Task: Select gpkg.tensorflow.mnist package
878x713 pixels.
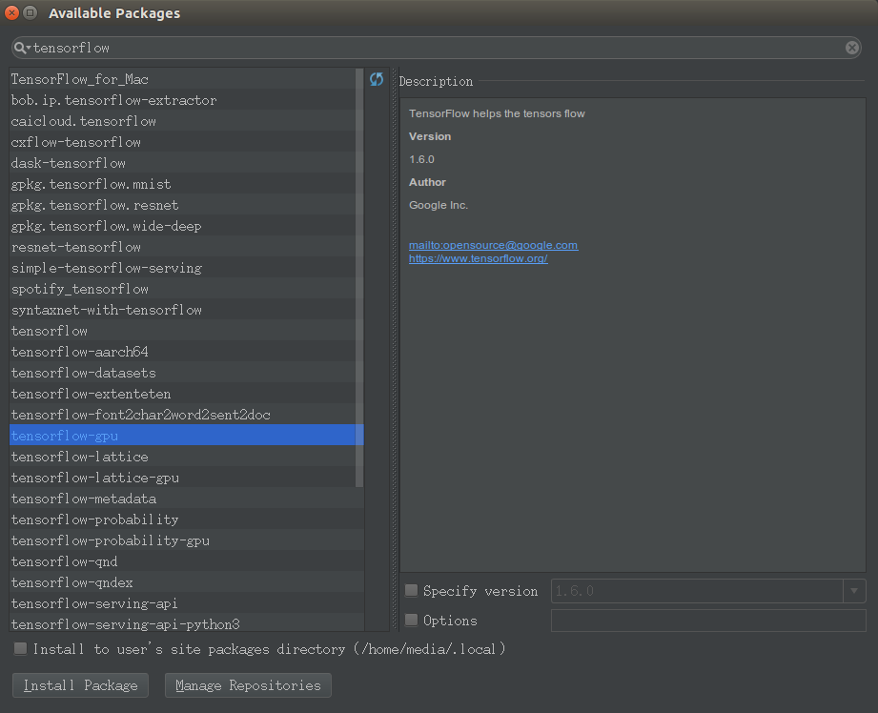Action: tap(182, 184)
